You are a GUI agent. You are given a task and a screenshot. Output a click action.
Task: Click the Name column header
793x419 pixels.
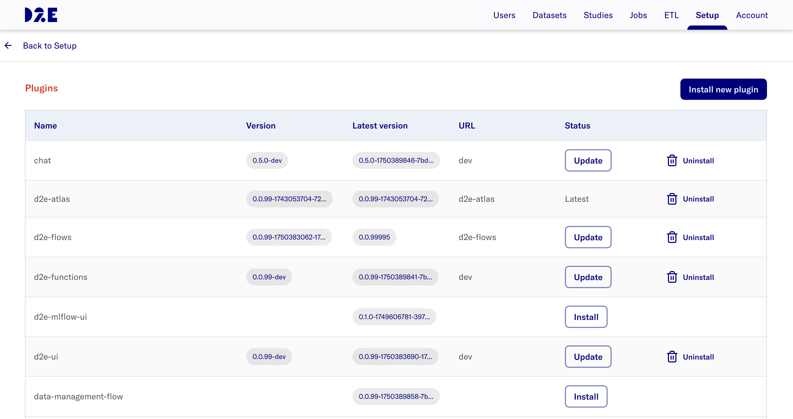coord(45,126)
